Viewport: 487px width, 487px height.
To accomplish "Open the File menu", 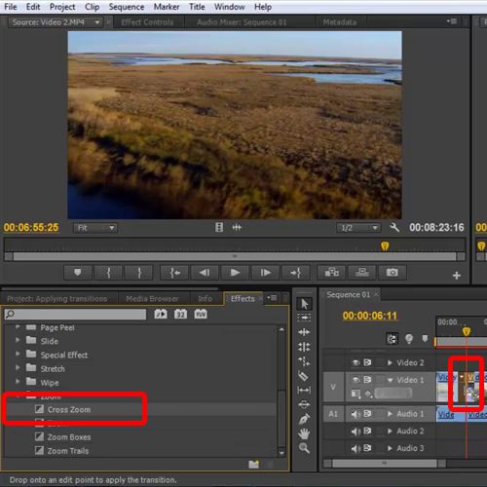I will [x=11, y=7].
